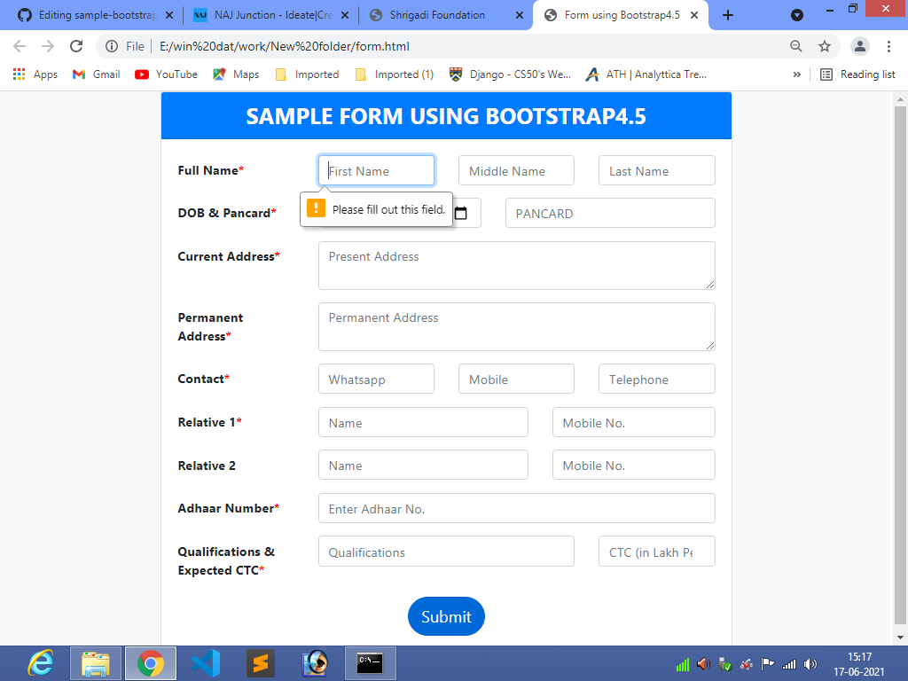Screen dimensions: 908x681
Task: Click the Gmail bookmark icon
Action: point(79,74)
